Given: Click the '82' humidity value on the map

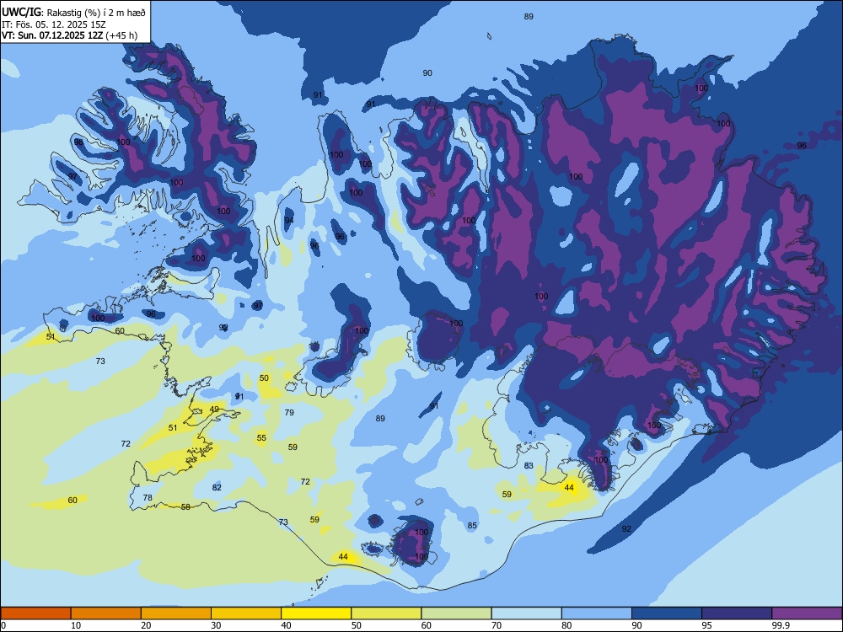Looking at the screenshot, I should pos(217,488).
